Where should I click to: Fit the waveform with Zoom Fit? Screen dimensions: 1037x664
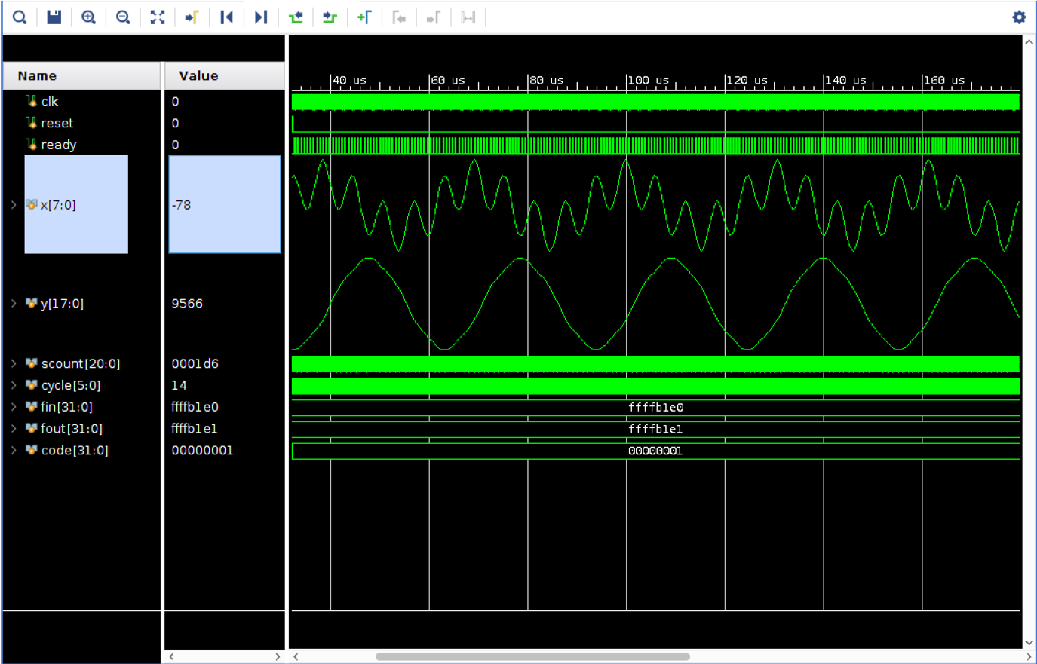click(158, 17)
